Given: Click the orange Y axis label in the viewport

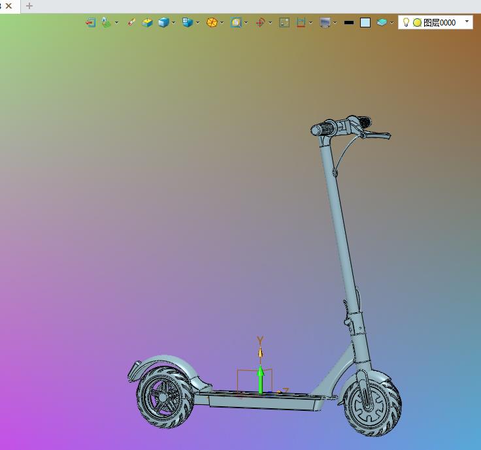Looking at the screenshot, I should (x=260, y=340).
